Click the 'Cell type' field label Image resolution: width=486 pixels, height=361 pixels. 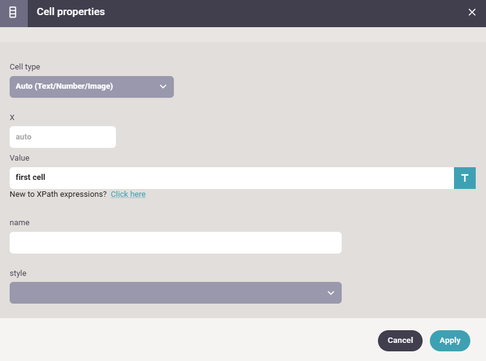[x=25, y=67]
